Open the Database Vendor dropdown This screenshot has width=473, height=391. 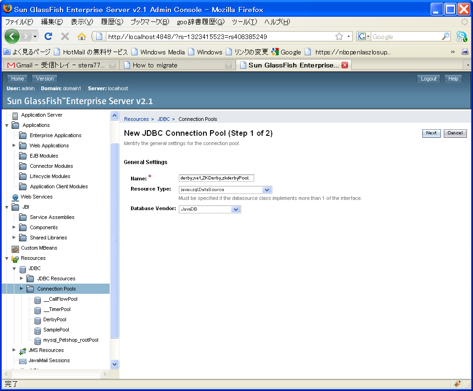point(236,209)
